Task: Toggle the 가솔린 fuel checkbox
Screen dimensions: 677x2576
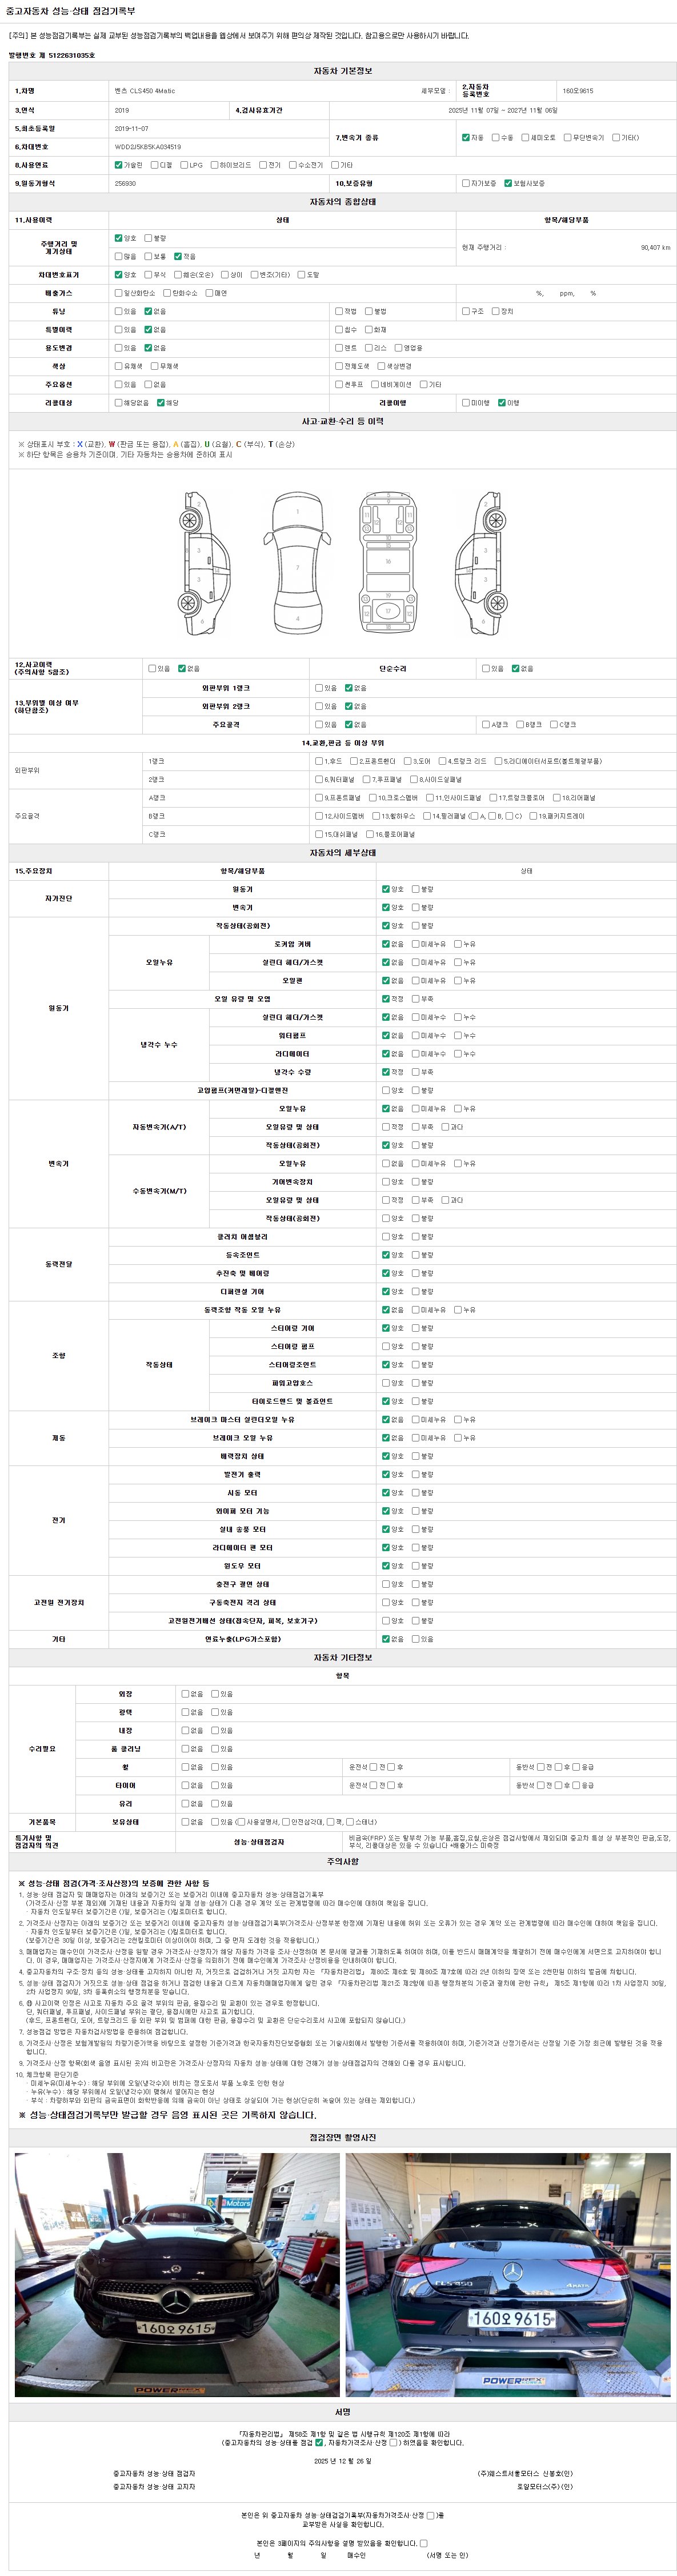Action: [x=119, y=165]
